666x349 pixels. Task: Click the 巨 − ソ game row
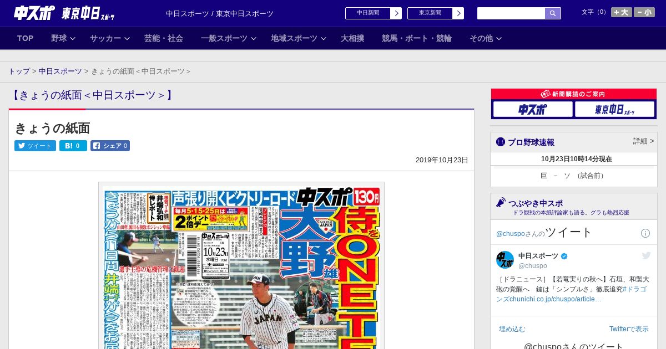click(574, 176)
